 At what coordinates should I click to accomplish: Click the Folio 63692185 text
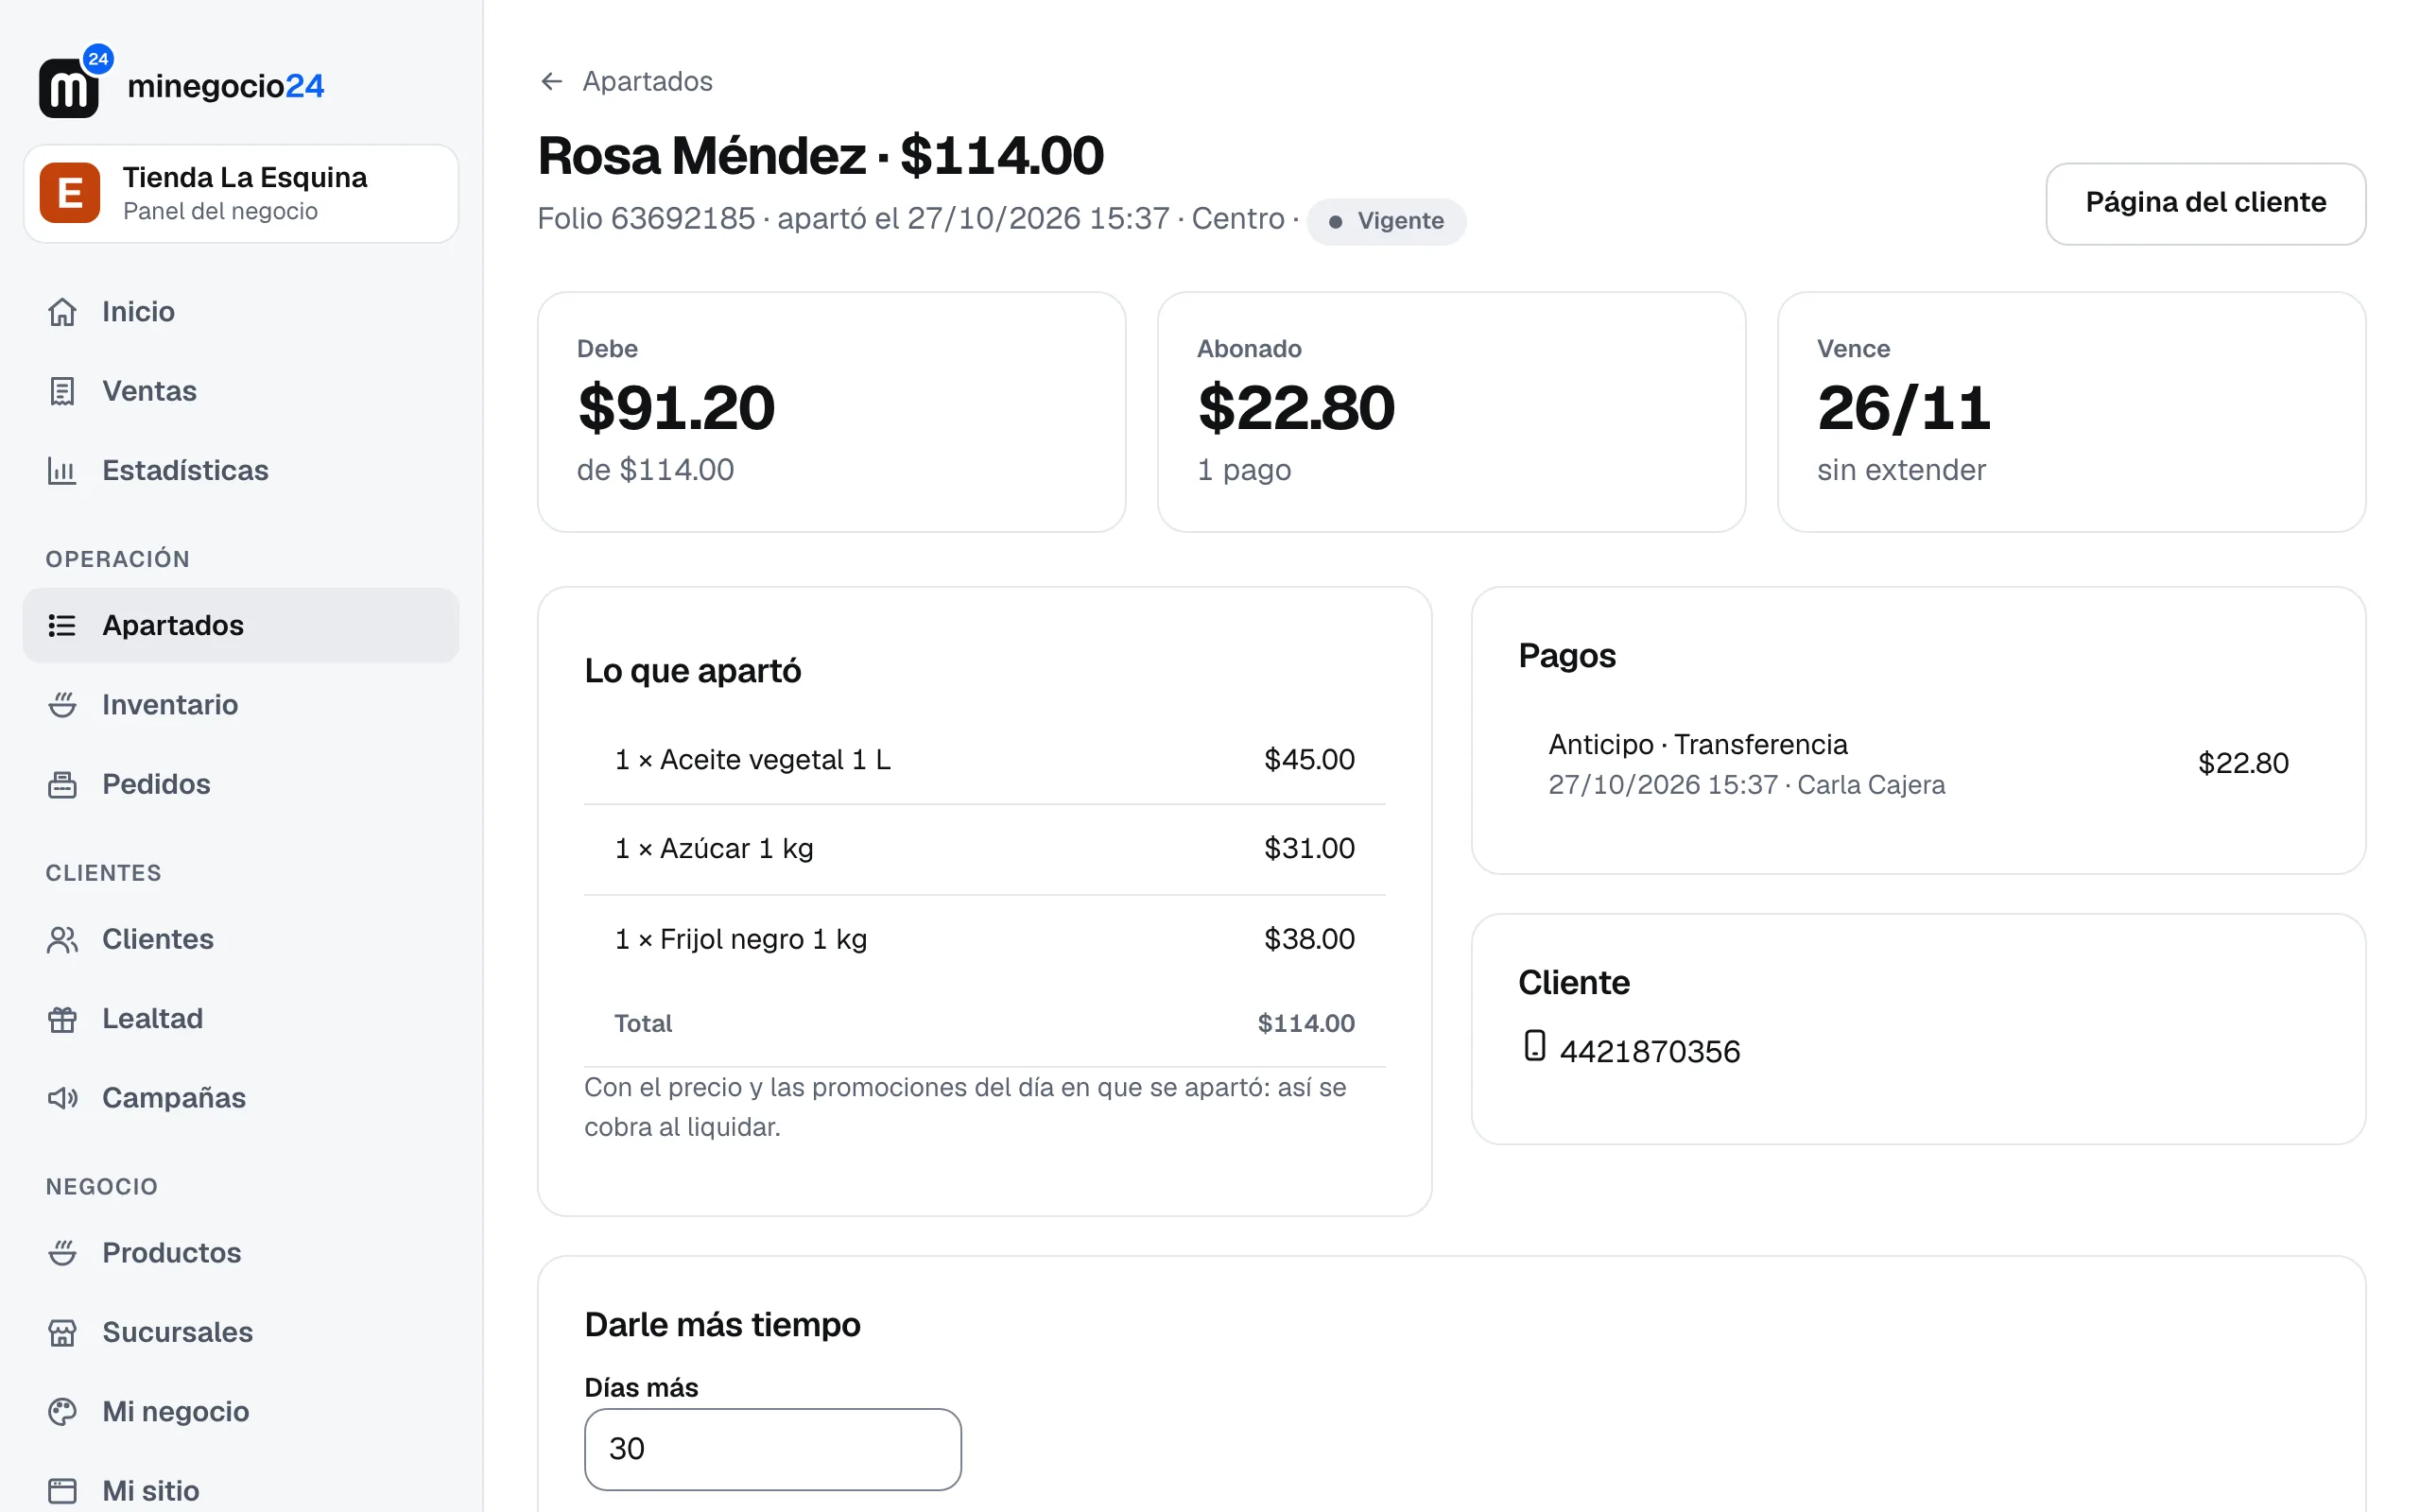click(x=646, y=219)
